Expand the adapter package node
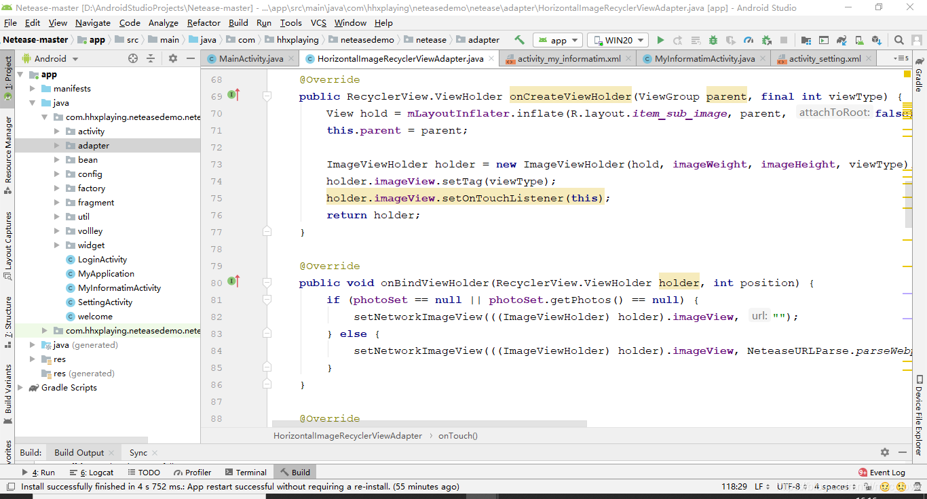Screen dimensions: 927x499 (x=56, y=145)
